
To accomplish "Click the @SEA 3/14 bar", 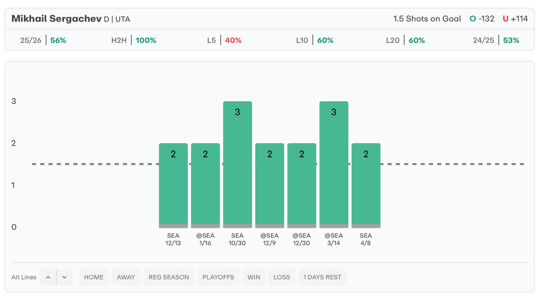I will click(334, 164).
